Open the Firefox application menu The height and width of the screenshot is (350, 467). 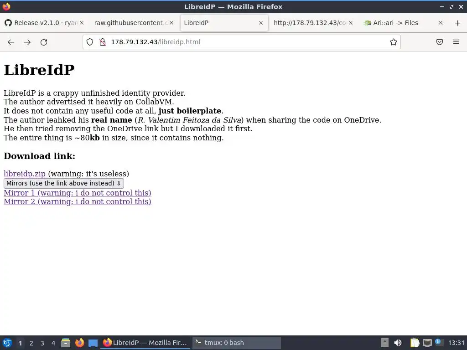coord(456,42)
